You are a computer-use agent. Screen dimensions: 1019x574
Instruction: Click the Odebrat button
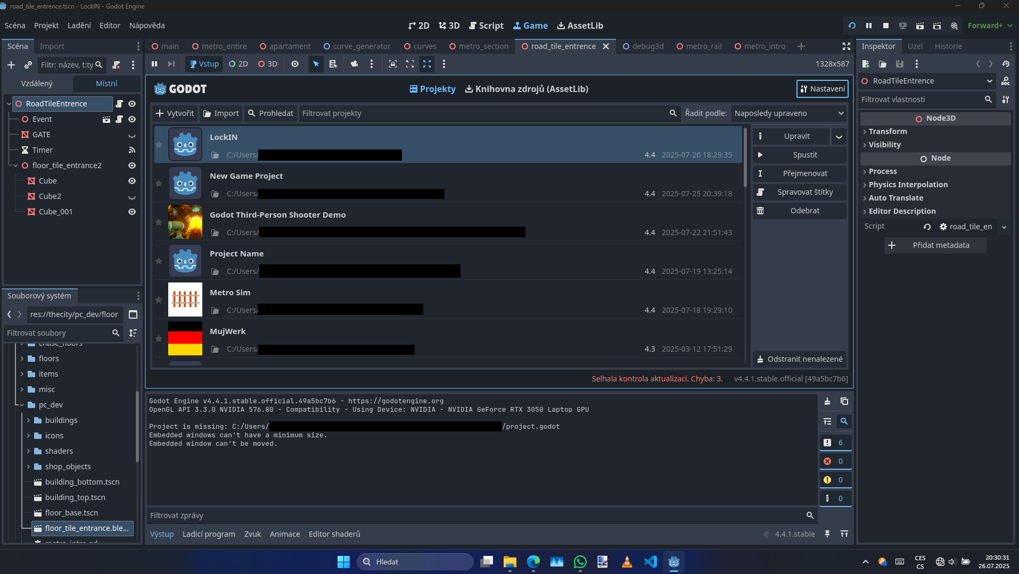click(799, 211)
